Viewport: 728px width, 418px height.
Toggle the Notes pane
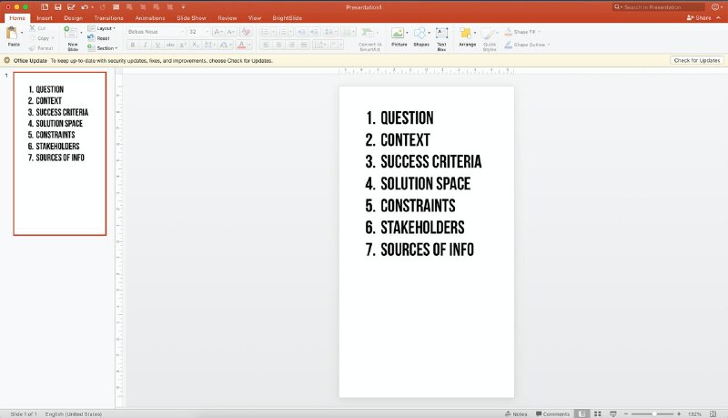(x=516, y=413)
